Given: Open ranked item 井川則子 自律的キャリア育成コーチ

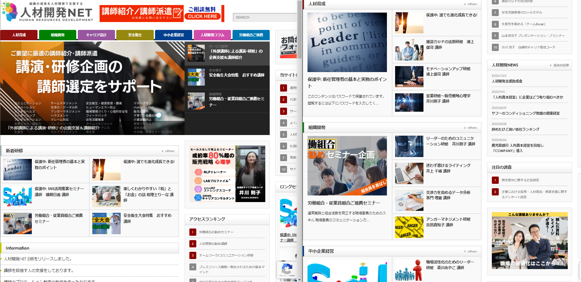Looking at the screenshot, I should [x=528, y=48].
